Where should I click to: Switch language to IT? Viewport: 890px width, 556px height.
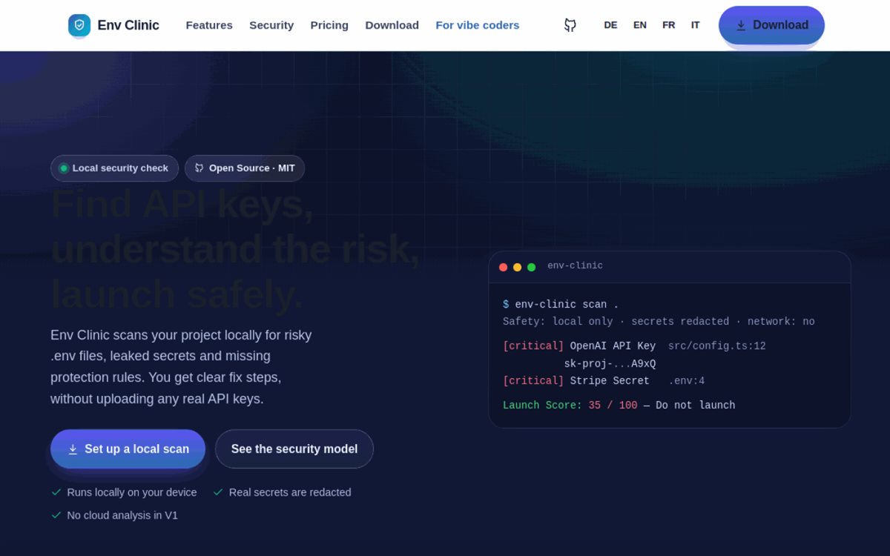click(696, 25)
